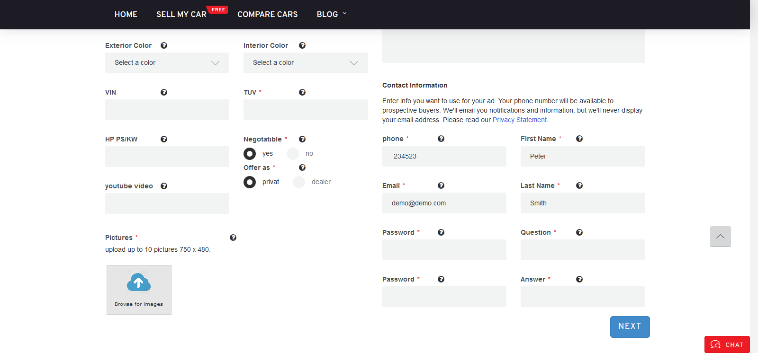
Task: Click help icon beside VIN label
Action: click(x=164, y=92)
